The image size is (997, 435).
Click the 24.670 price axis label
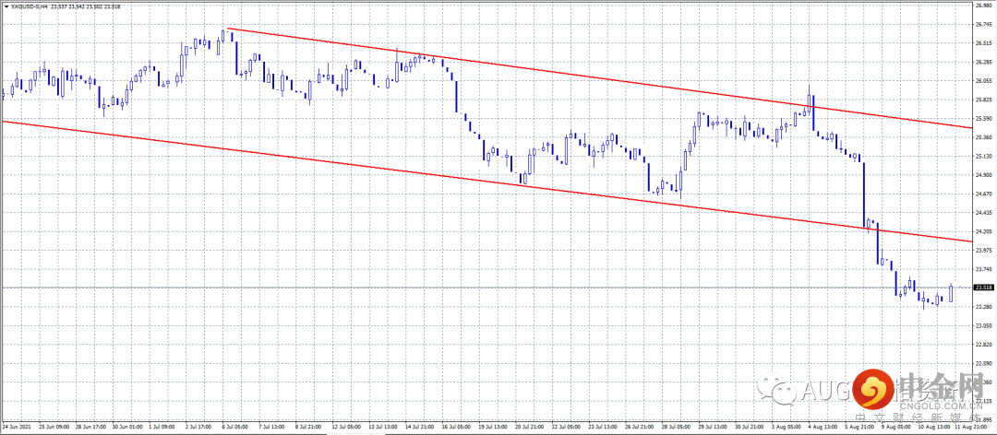[x=984, y=194]
